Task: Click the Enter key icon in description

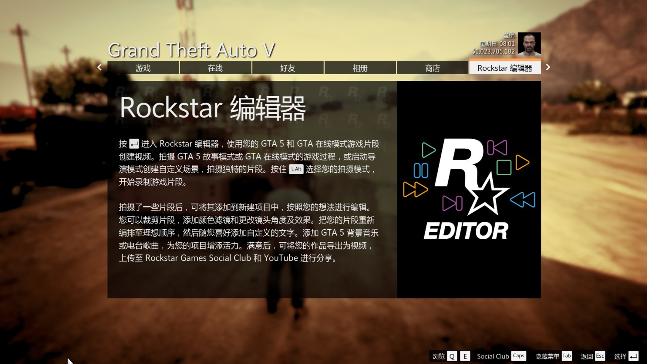Action: [x=134, y=144]
